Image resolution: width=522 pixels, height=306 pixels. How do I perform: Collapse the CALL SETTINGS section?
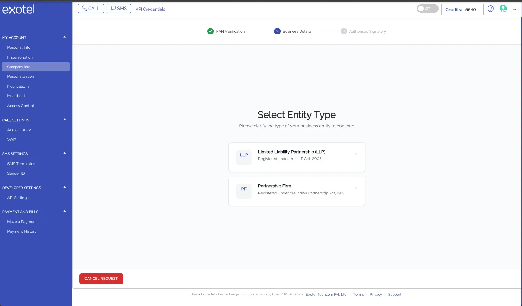point(65,120)
